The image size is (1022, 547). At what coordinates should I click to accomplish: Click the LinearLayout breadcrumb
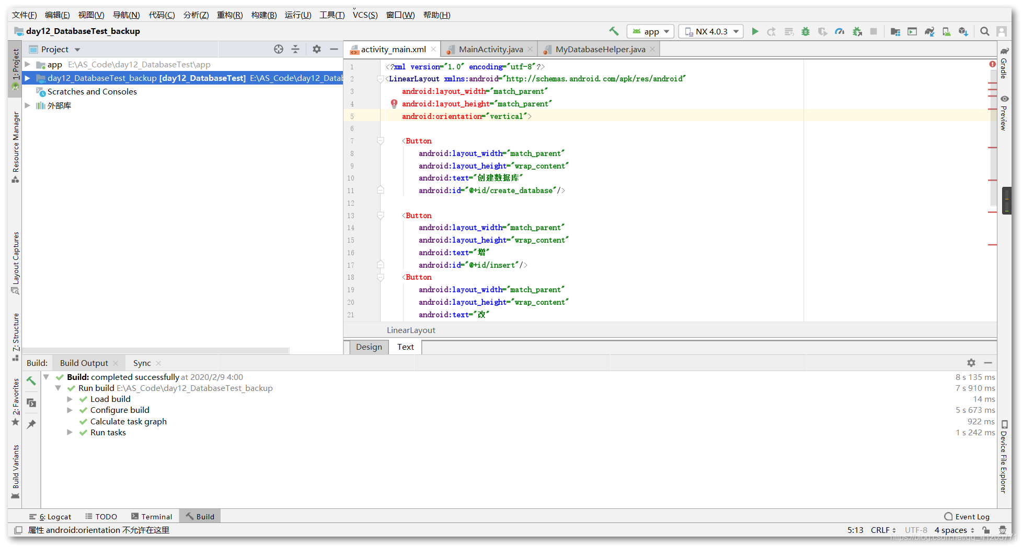click(x=411, y=330)
